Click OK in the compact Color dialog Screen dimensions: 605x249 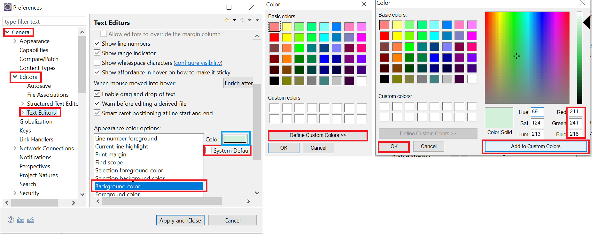[x=284, y=148]
